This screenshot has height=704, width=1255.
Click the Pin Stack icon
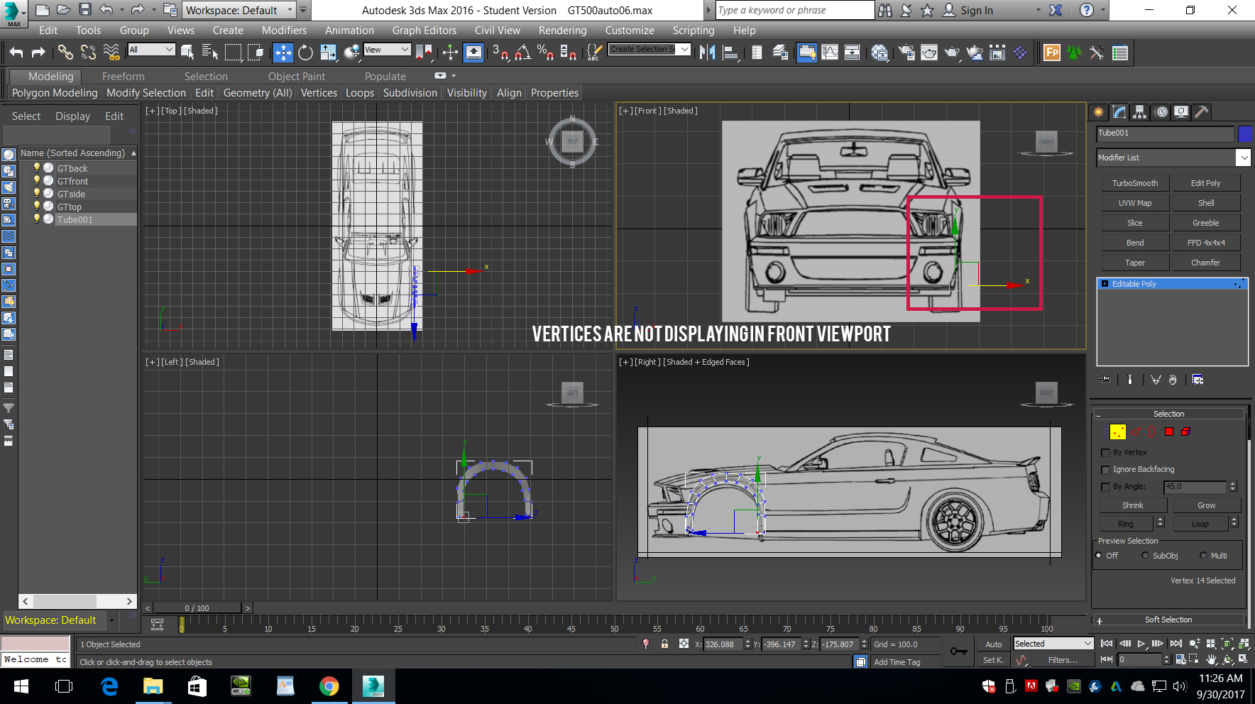[x=1105, y=380]
